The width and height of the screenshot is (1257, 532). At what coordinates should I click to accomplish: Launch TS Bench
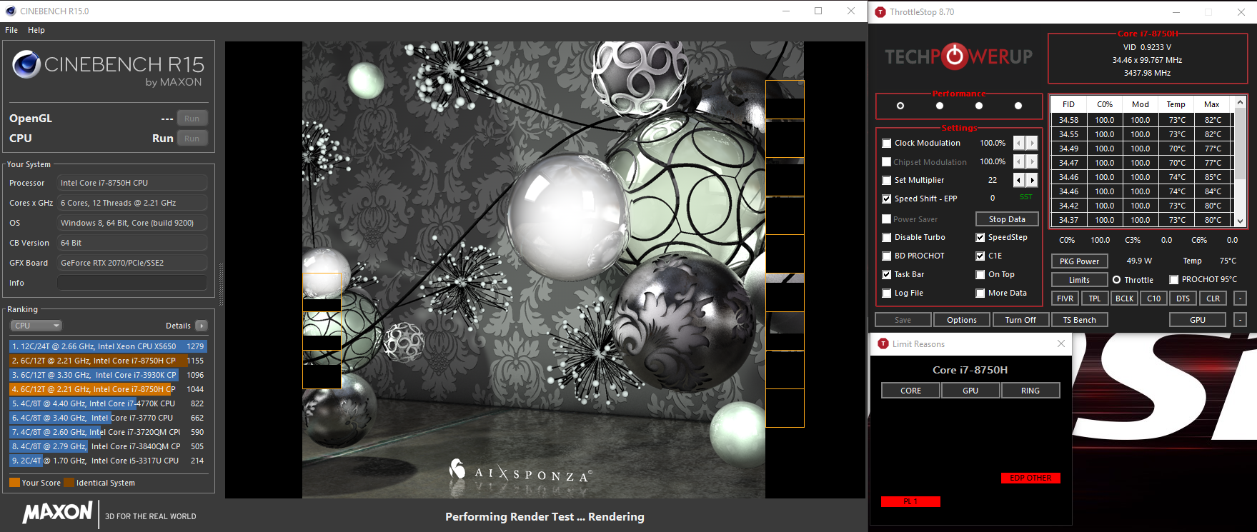pyautogui.click(x=1079, y=320)
